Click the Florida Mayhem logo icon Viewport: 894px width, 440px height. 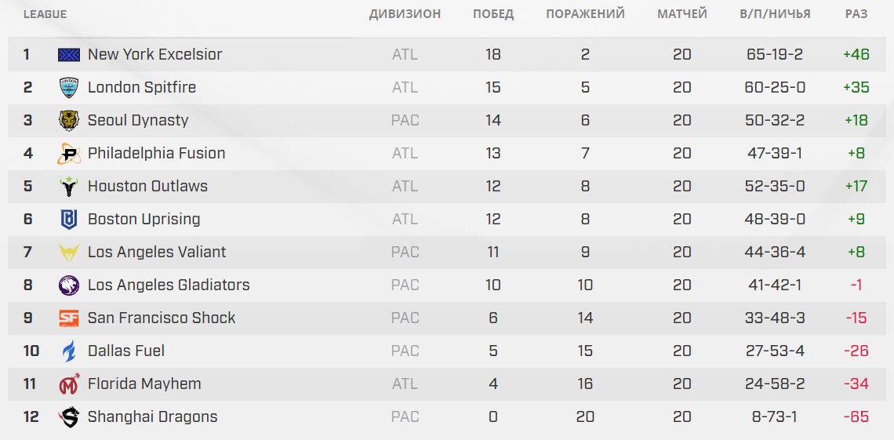pos(69,384)
